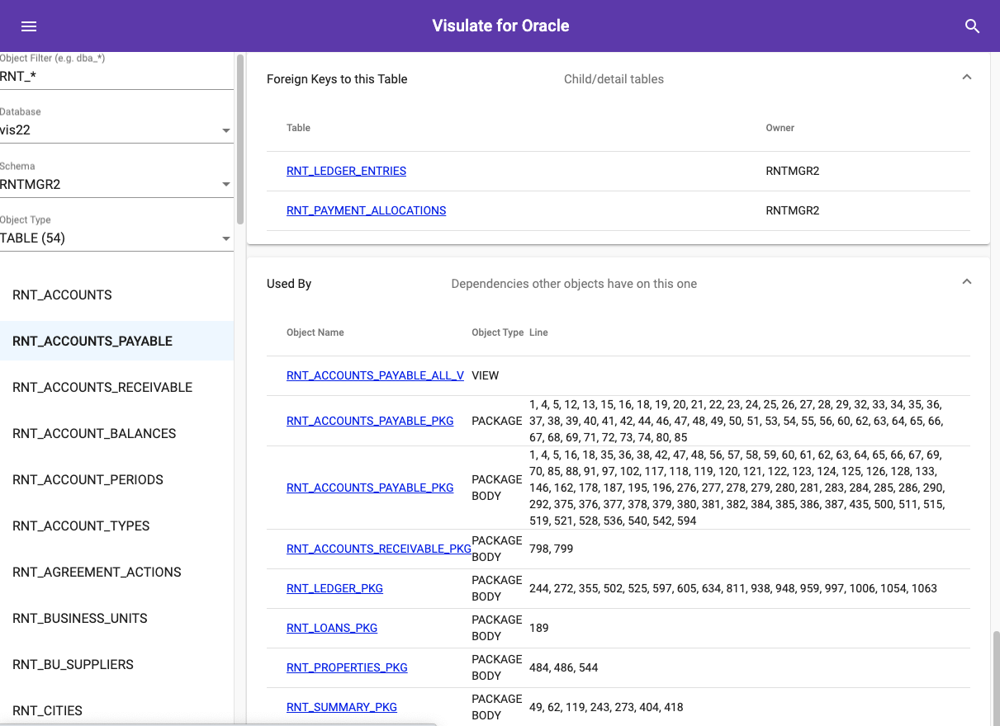Open the RNT_ACCOUNTS_PAYABLE_ALL_V view link
1000x726 pixels.
coord(375,375)
